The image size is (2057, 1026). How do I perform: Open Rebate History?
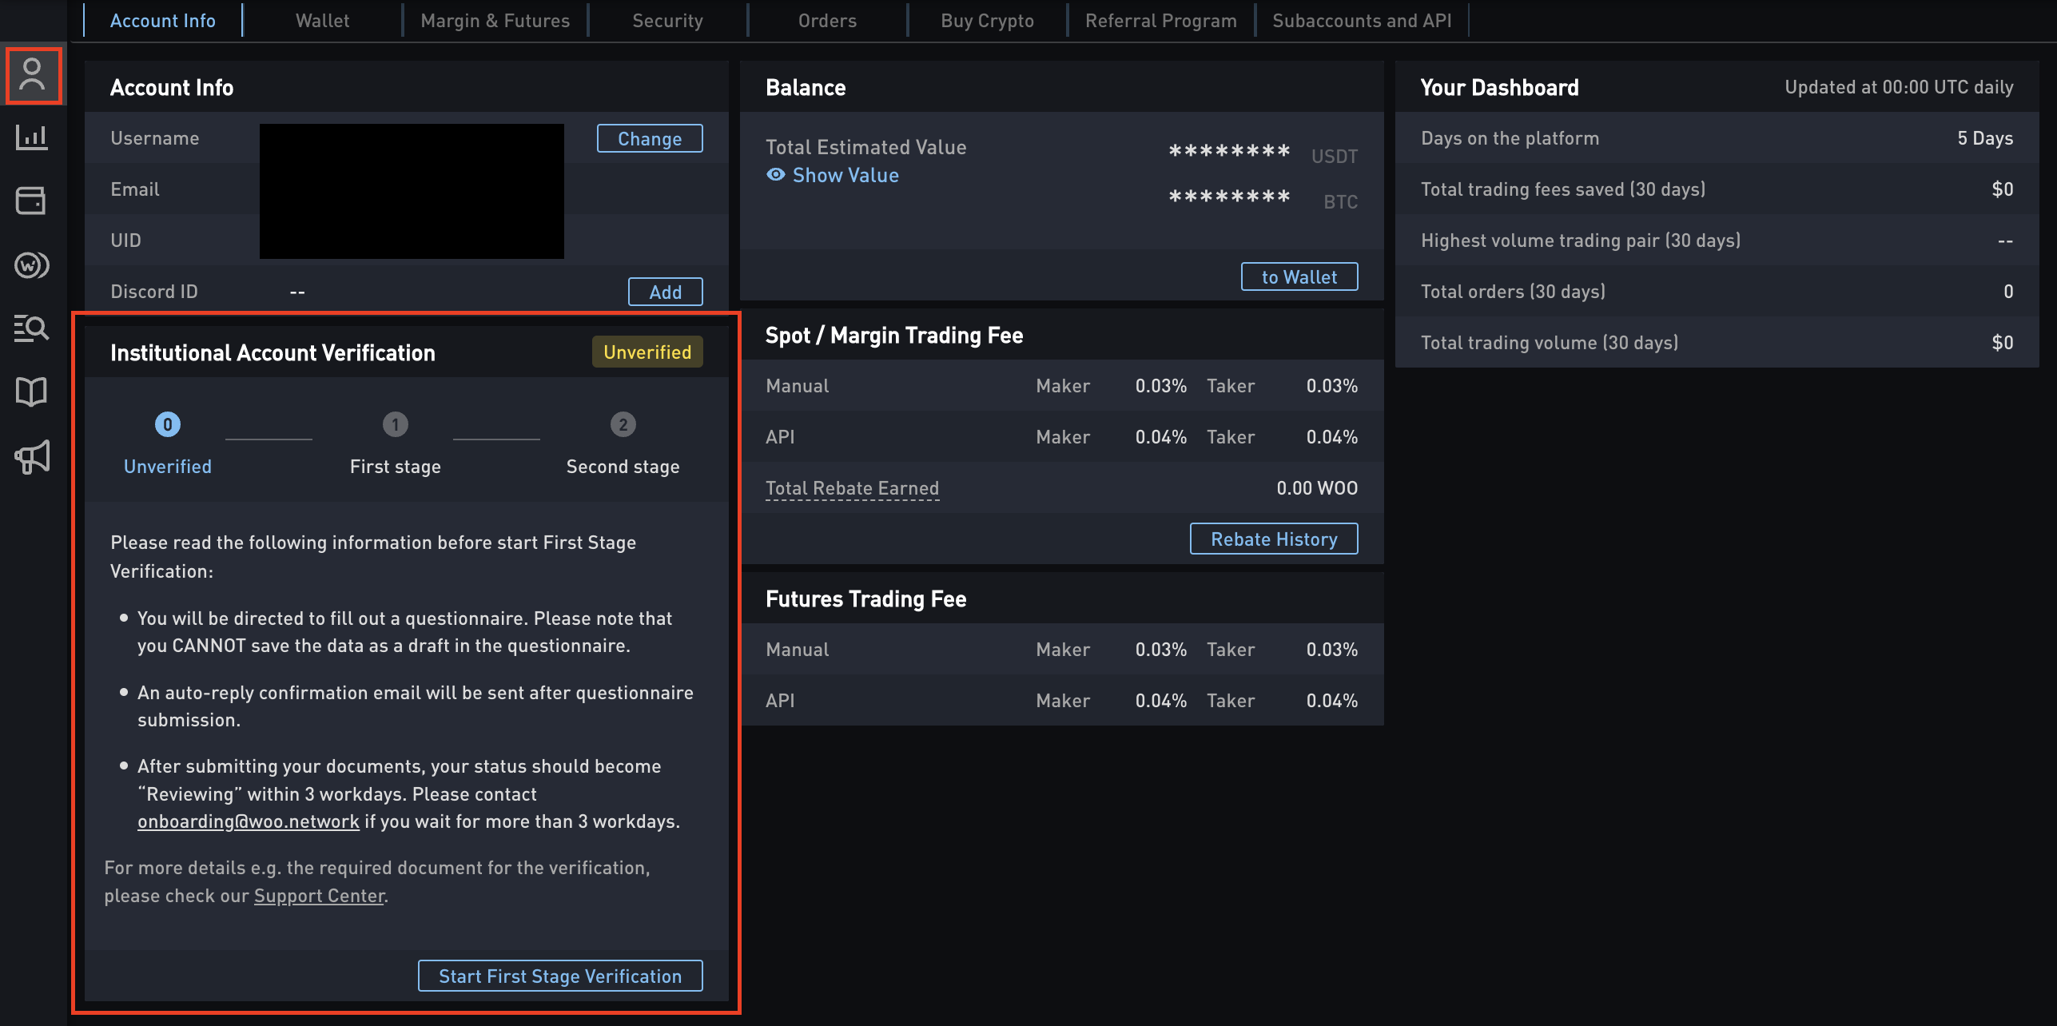click(x=1273, y=539)
